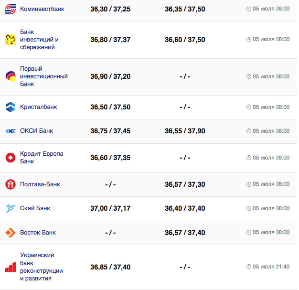Screen dimensions: 299x290
Task: Click the clock icon in the Кристалбанк row
Action: [x=249, y=107]
